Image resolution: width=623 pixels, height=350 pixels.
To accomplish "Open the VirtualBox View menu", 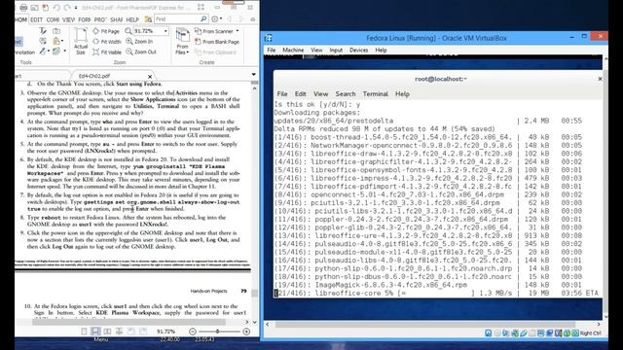I will click(316, 50).
